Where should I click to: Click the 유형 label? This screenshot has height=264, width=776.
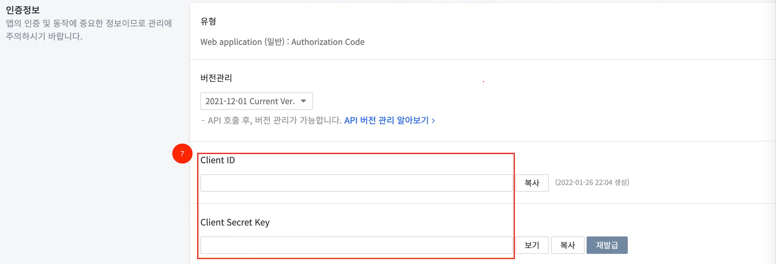pos(208,21)
